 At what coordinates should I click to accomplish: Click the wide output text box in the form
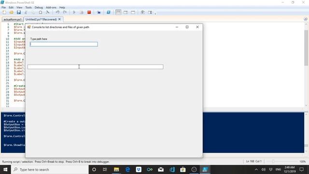click(96, 67)
